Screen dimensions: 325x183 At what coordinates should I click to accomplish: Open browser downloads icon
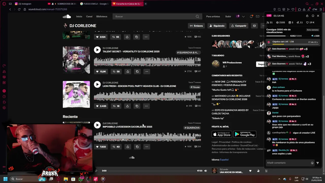pos(309,9)
